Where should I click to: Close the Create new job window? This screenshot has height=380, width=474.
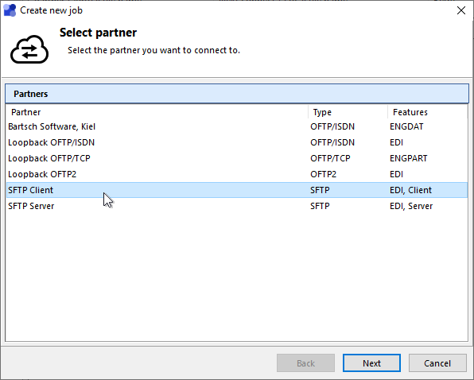[x=461, y=10]
